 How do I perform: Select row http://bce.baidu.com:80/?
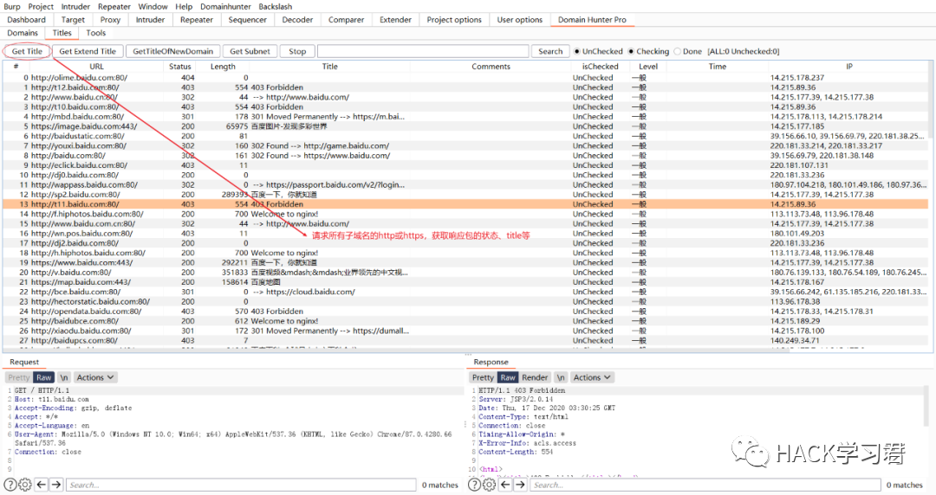tap(465, 292)
